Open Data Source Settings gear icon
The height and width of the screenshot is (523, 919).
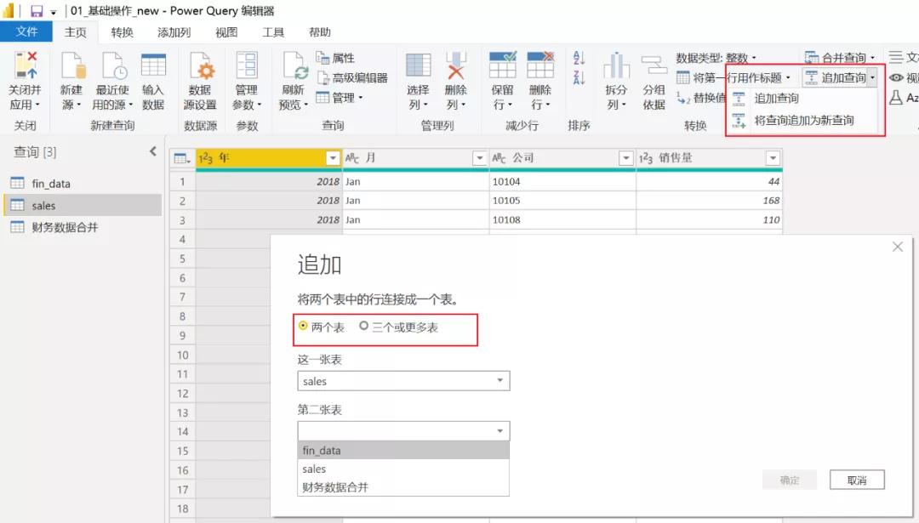point(201,65)
